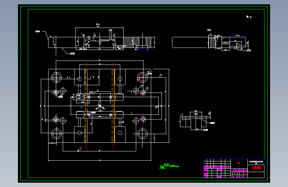
Task: Click the small circle in lower-right rectangular block
Action: point(120,133)
